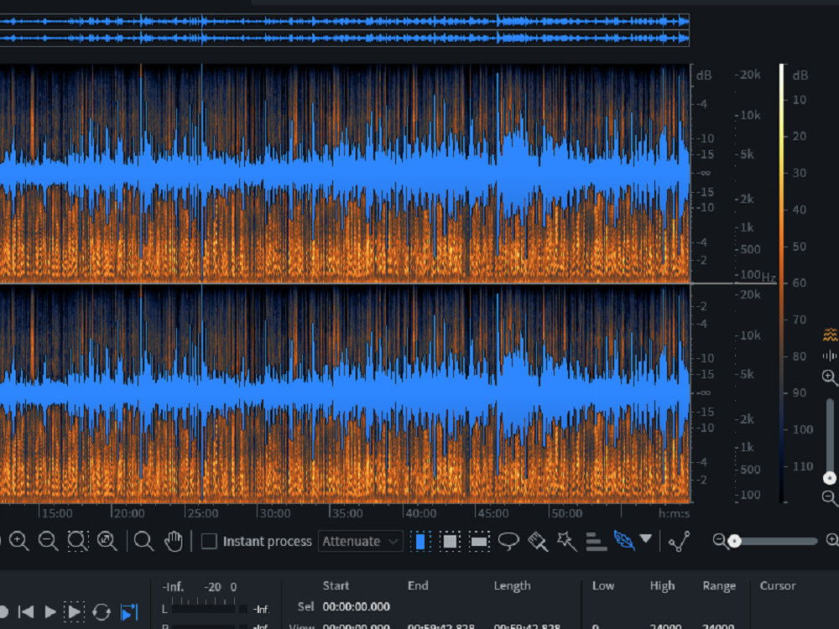Click the rewind to start transport button
Image resolution: width=839 pixels, height=629 pixels.
point(26,611)
